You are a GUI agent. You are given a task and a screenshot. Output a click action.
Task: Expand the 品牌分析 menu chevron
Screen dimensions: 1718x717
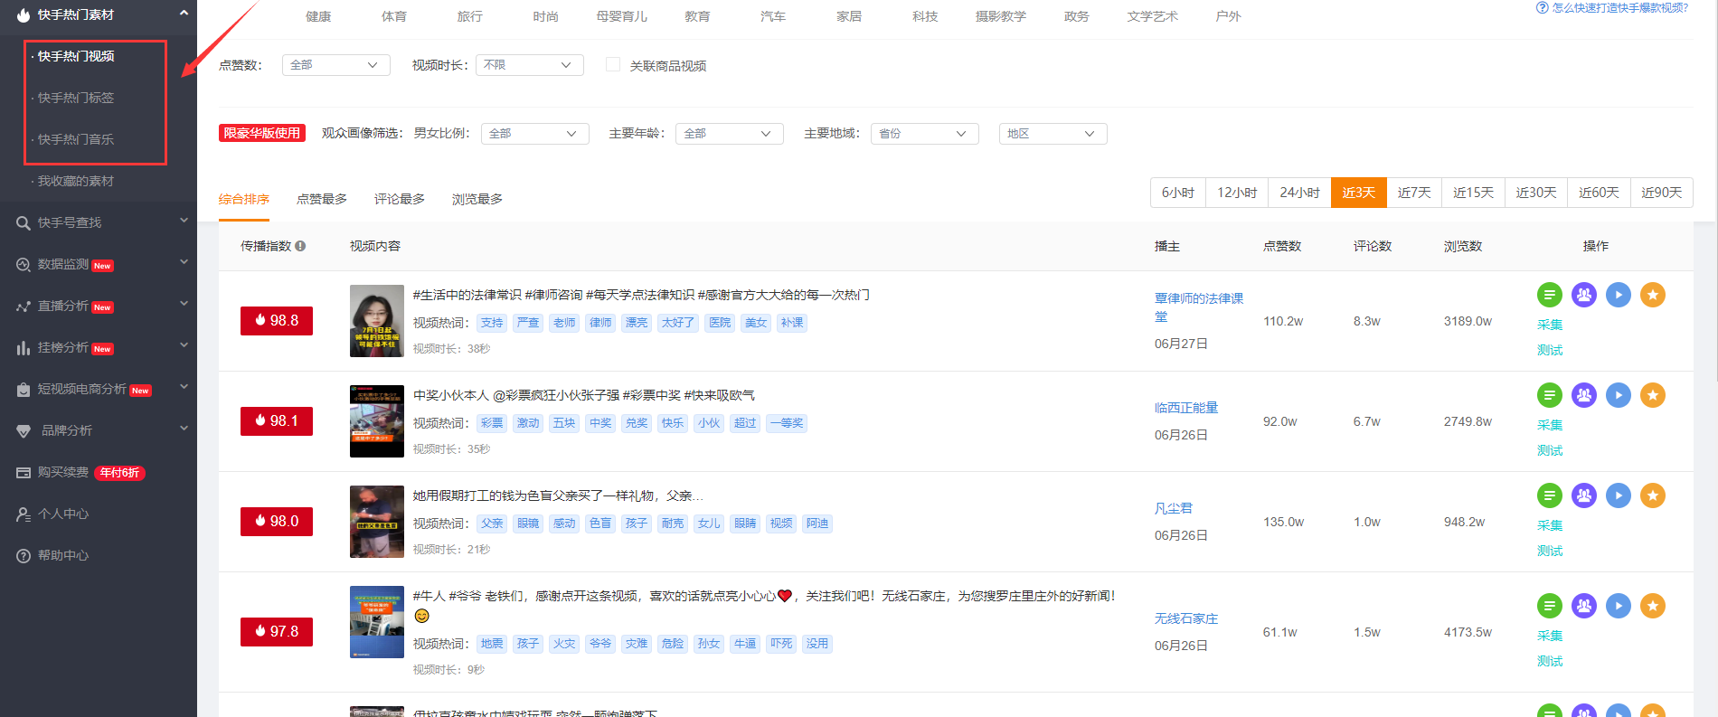(184, 429)
